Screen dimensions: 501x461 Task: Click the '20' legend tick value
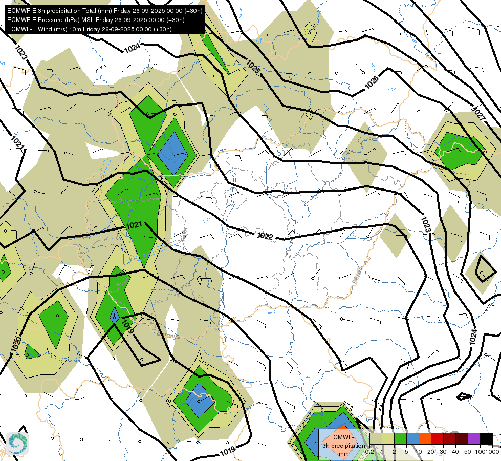click(x=431, y=452)
